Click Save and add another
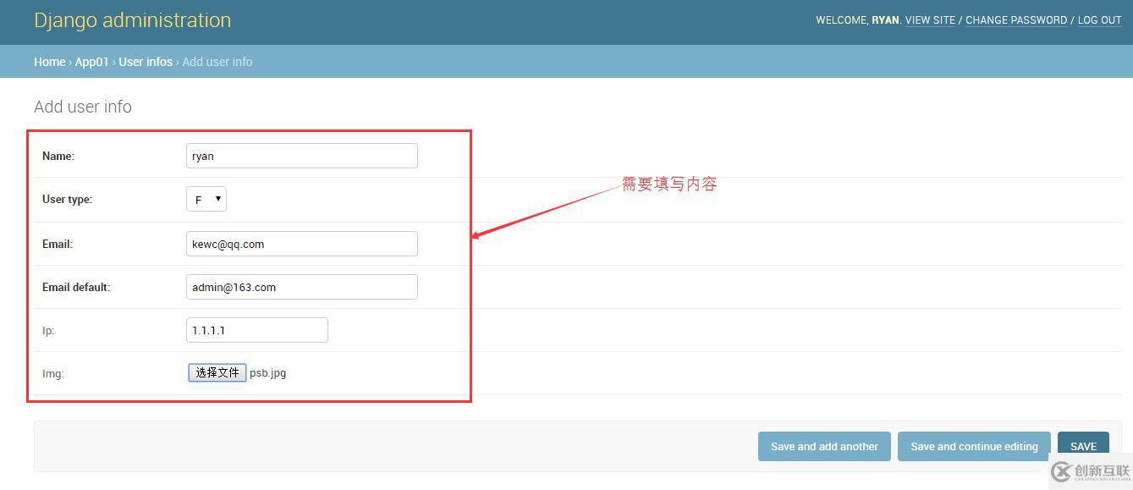 pos(824,446)
